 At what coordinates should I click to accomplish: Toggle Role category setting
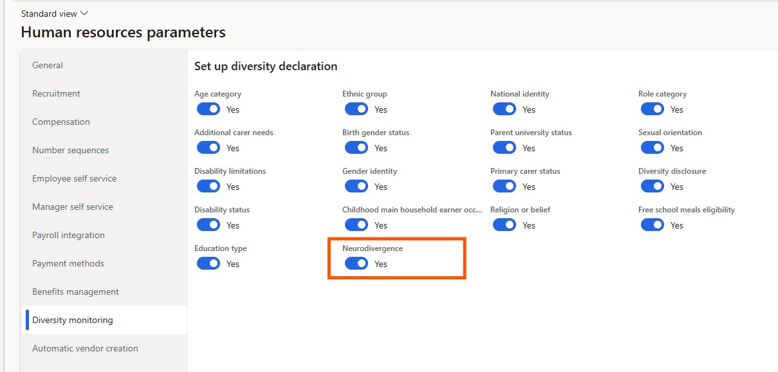(x=653, y=109)
